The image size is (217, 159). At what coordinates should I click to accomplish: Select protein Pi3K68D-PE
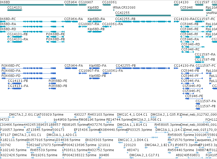[52, 83]
